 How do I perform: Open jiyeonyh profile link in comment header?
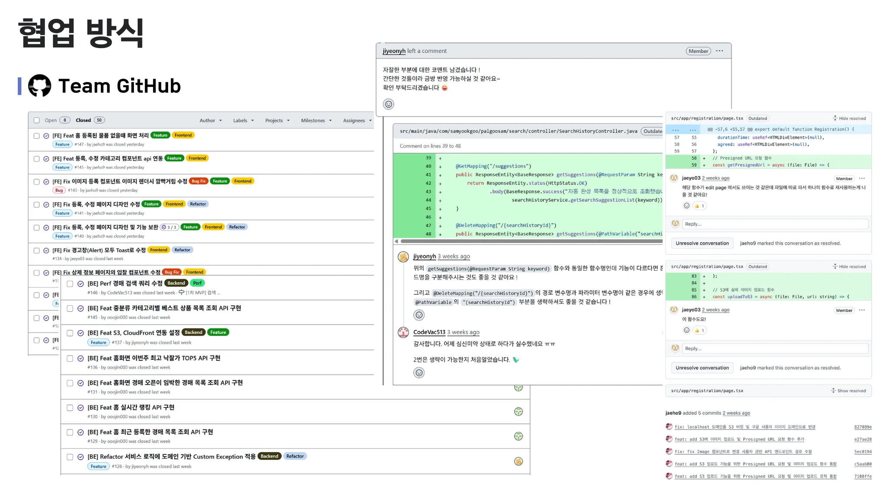click(394, 51)
